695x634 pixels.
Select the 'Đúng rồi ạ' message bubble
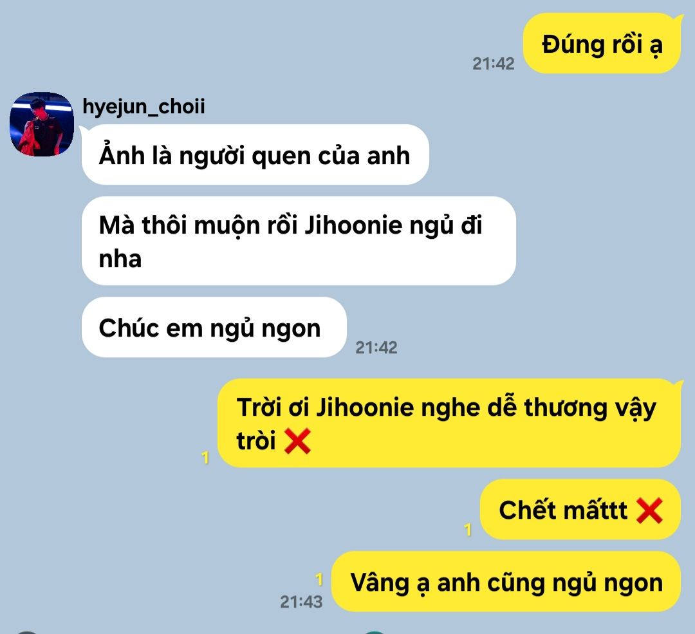click(602, 44)
